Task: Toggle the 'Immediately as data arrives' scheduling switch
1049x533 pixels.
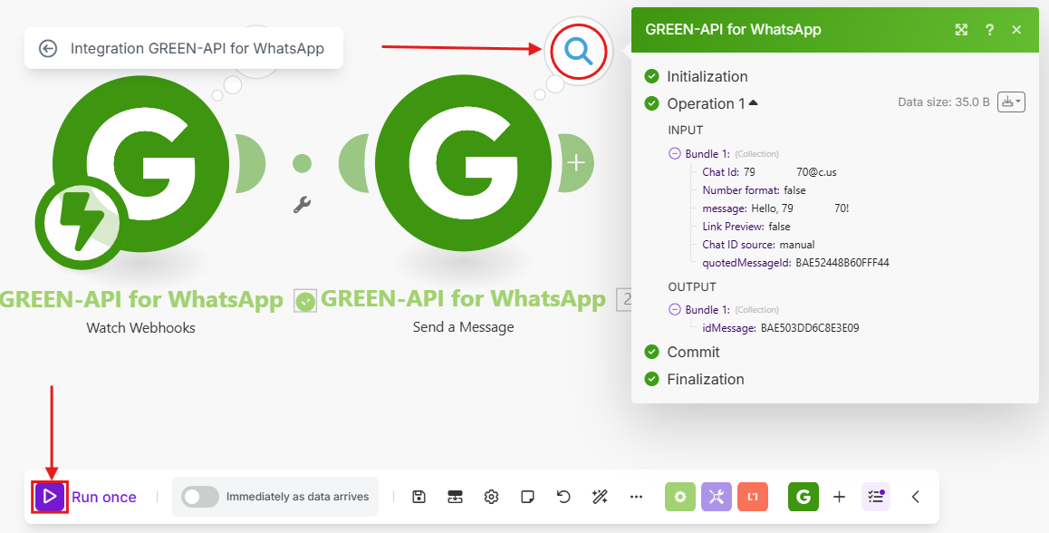Action: click(200, 497)
